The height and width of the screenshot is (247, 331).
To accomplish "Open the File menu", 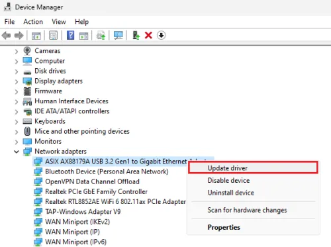I will (x=9, y=22).
